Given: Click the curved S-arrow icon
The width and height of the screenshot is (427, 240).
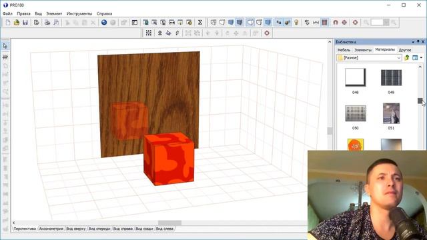Looking at the screenshot, I should [307, 23].
